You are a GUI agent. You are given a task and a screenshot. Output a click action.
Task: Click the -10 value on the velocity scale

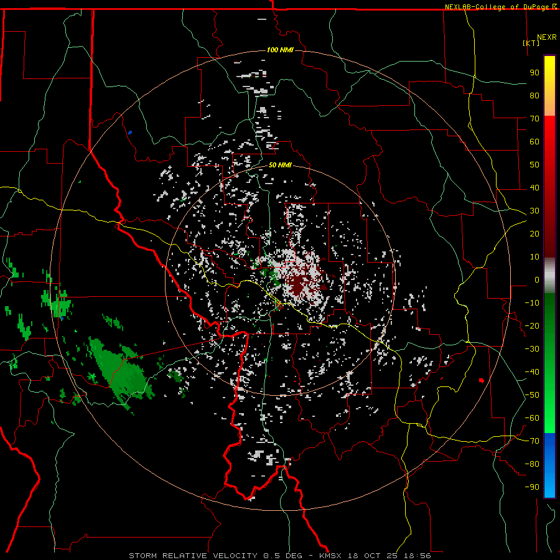pyautogui.click(x=532, y=303)
